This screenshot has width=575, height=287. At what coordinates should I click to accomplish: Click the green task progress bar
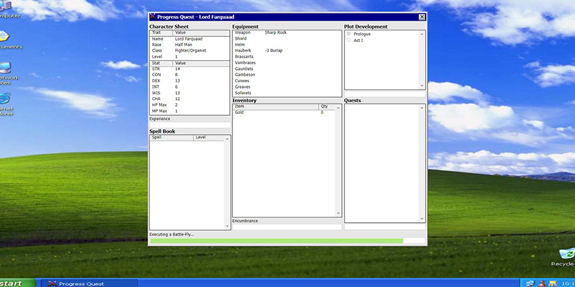pos(287,241)
